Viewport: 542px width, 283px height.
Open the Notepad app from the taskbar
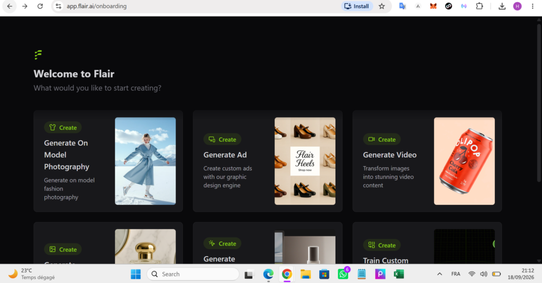(x=362, y=274)
